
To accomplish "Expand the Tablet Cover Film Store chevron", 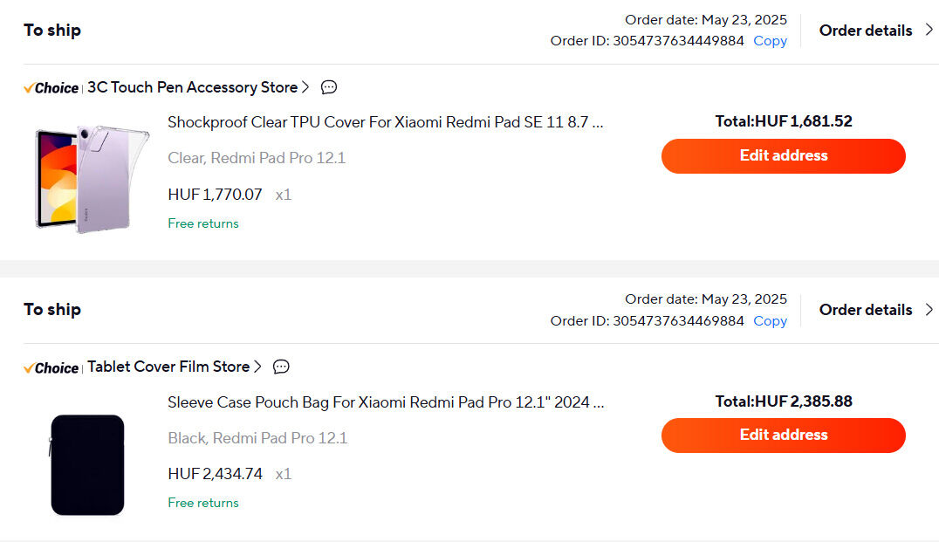I will point(257,367).
